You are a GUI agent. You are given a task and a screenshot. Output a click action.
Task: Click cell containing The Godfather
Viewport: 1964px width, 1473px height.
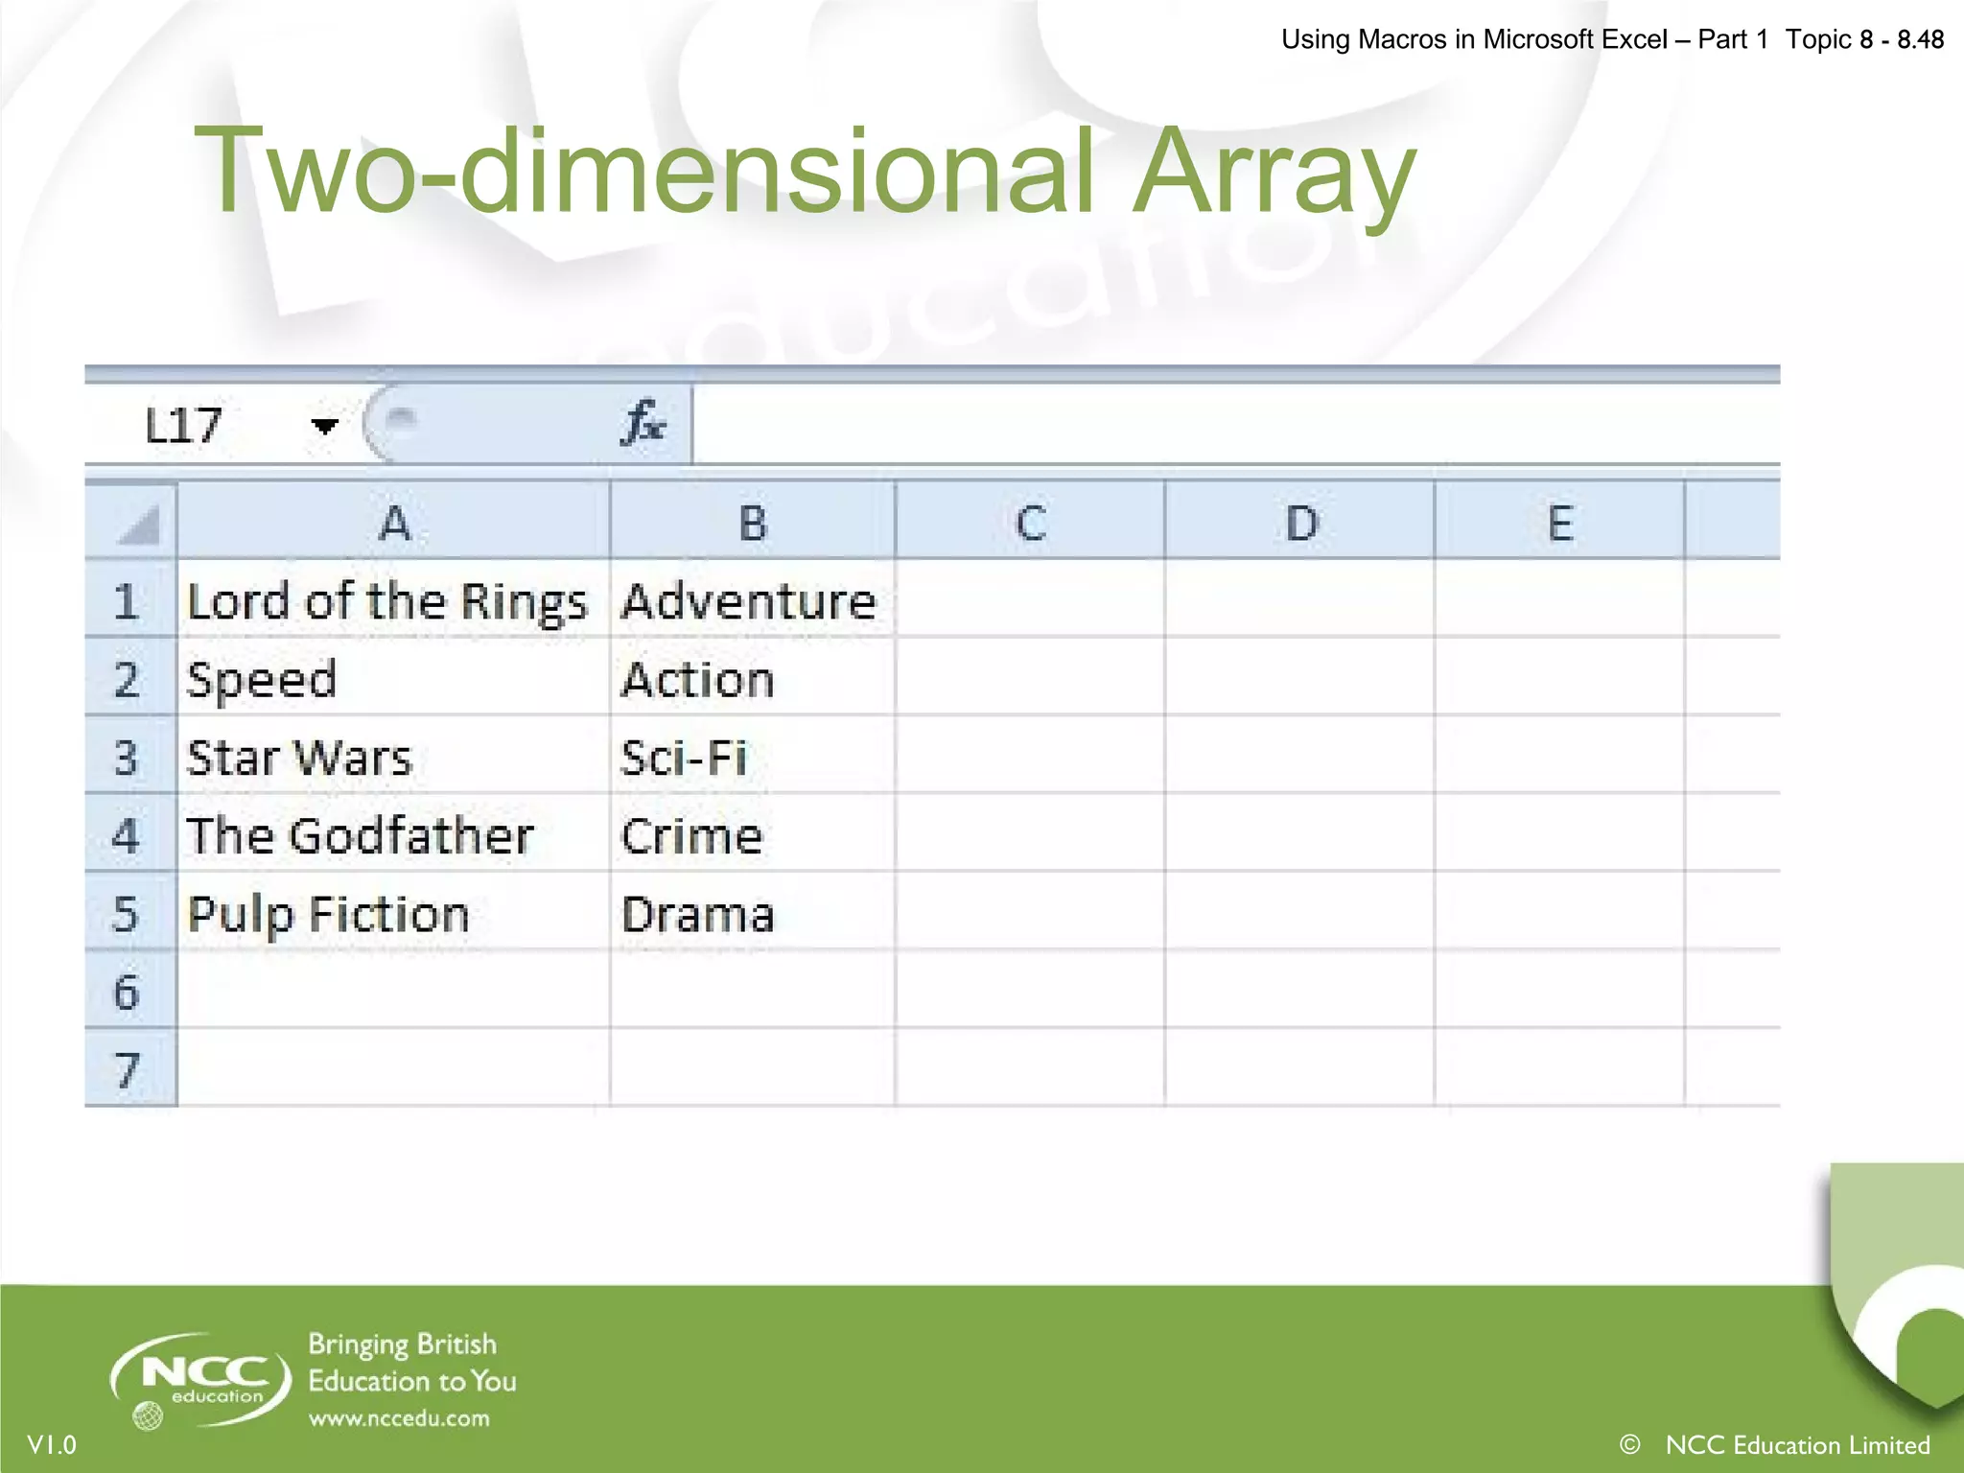[x=394, y=833]
